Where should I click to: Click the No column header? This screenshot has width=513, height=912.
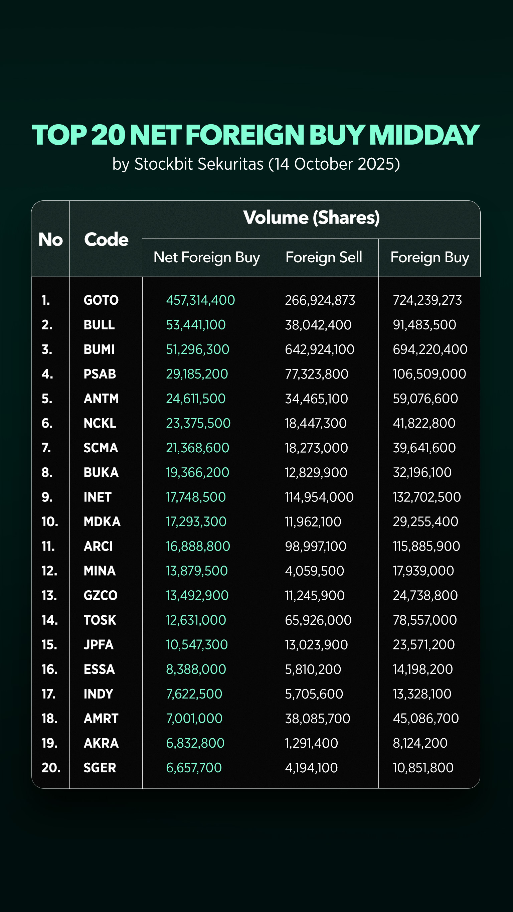tap(51, 240)
